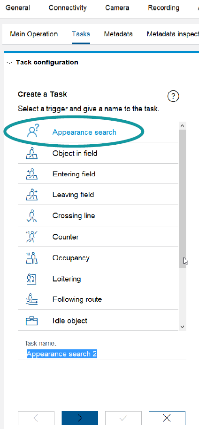Select the Leaving field trigger icon
This screenshot has height=429, width=199.
pyautogui.click(x=31, y=195)
